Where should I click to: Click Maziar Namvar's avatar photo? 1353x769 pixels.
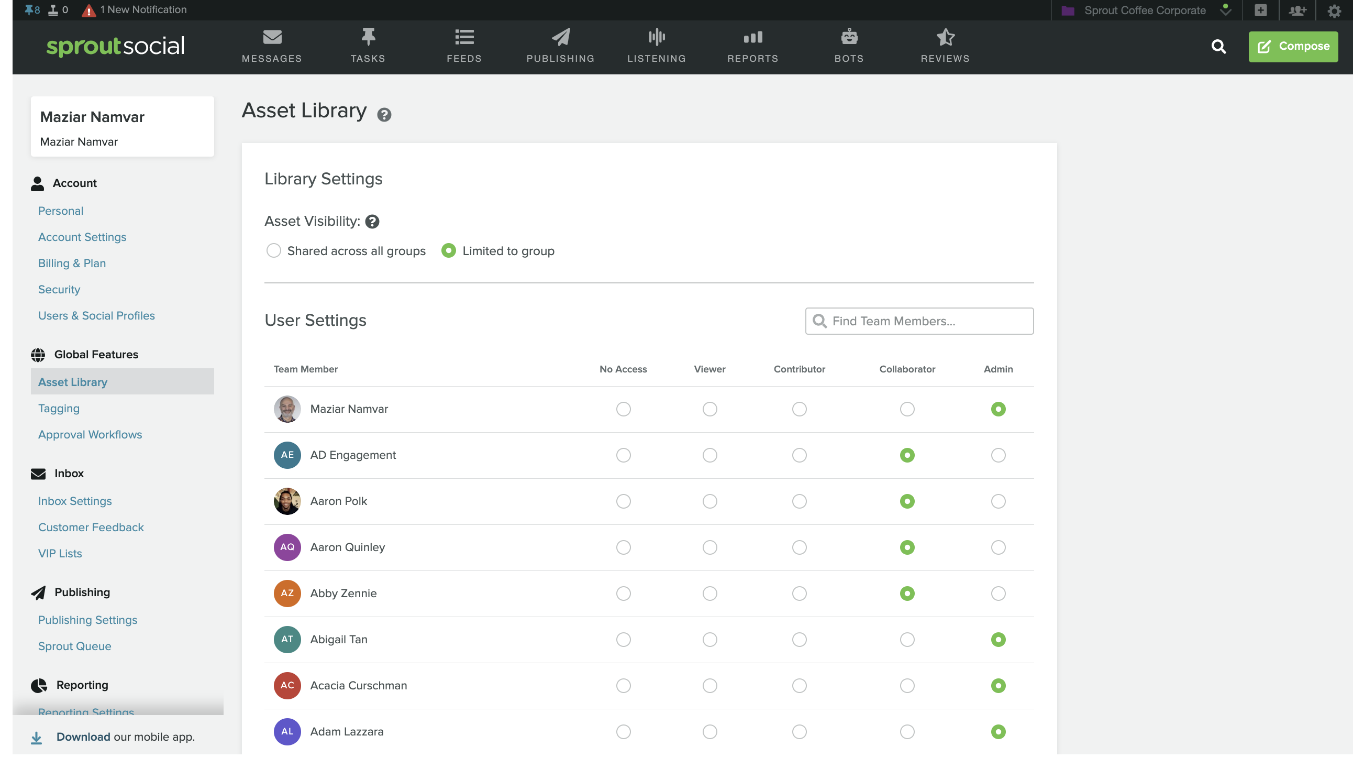[x=287, y=409]
